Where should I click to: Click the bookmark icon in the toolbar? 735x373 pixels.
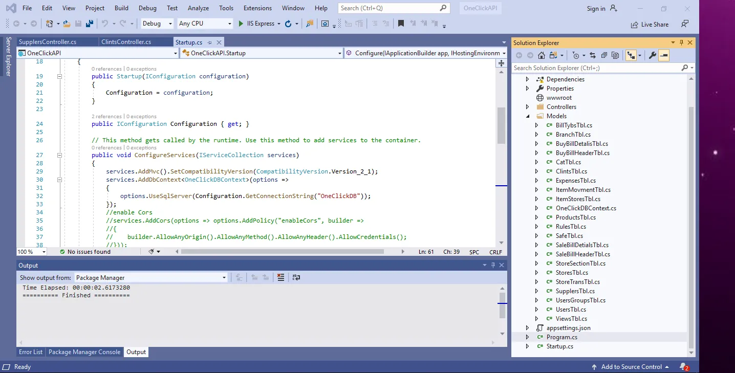tap(401, 24)
